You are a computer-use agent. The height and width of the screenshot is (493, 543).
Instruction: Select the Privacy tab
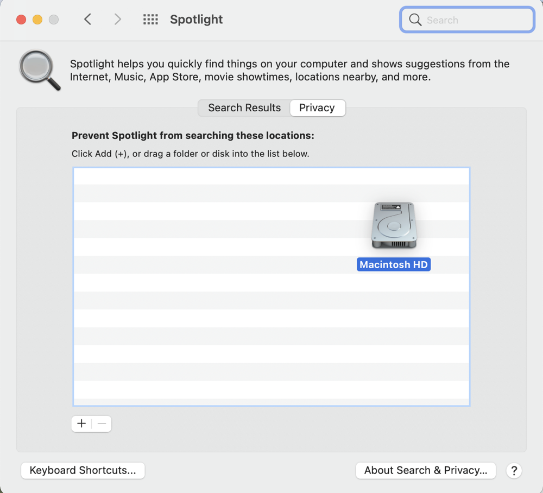(x=317, y=108)
